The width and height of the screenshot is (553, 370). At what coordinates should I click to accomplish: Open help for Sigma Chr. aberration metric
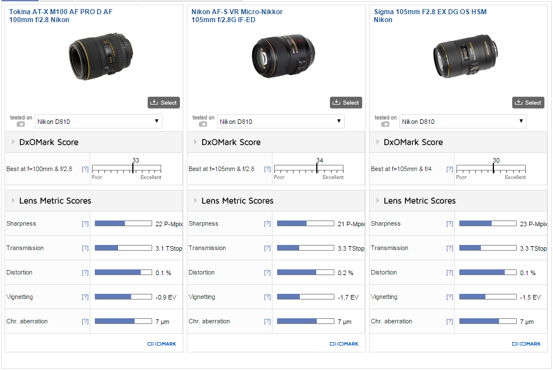pyautogui.click(x=450, y=321)
